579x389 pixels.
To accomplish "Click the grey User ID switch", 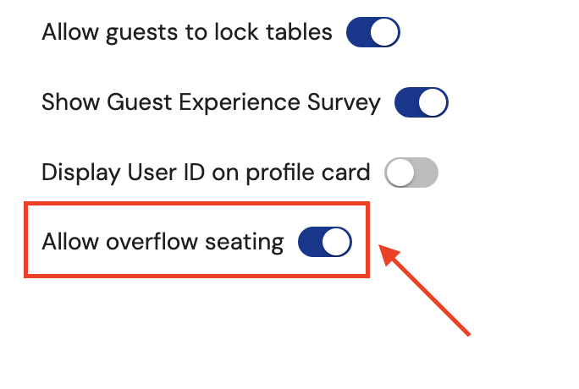I will click(x=411, y=173).
